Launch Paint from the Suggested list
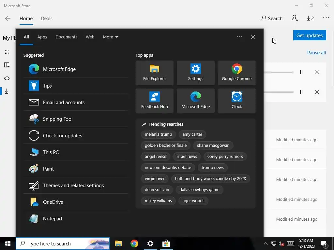This screenshot has width=334, height=250. click(x=76, y=169)
